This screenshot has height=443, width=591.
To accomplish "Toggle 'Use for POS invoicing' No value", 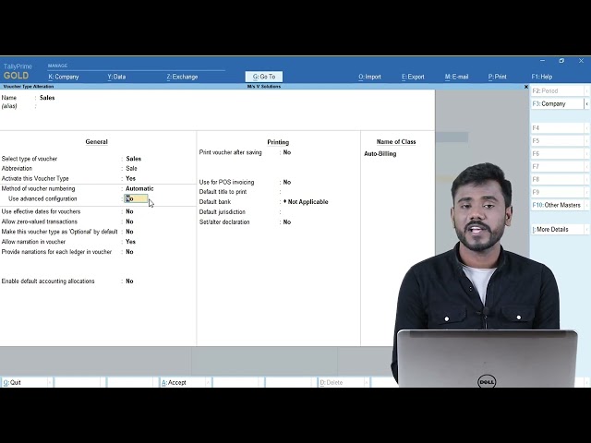I will click(287, 183).
